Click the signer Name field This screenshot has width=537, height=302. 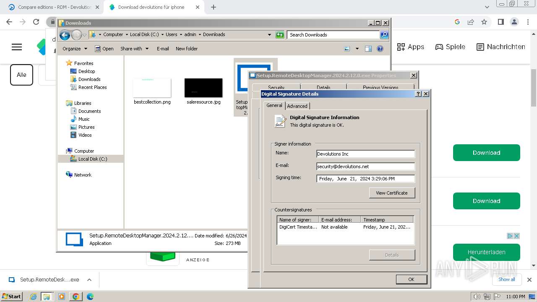point(365,154)
